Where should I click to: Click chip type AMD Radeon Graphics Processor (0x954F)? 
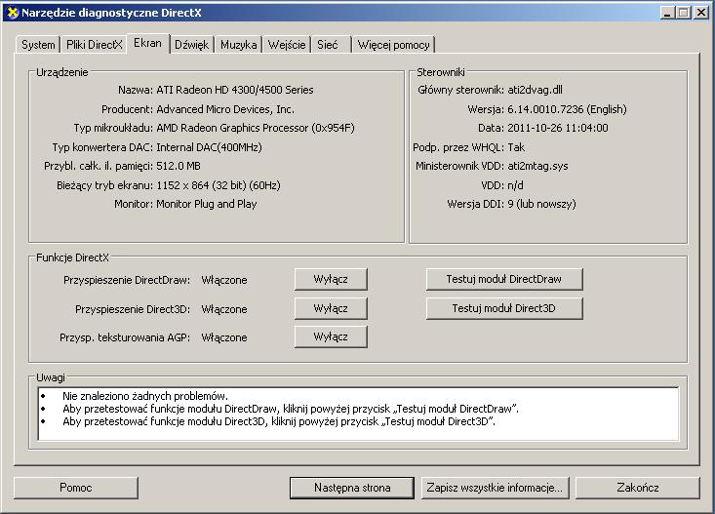coord(256,128)
